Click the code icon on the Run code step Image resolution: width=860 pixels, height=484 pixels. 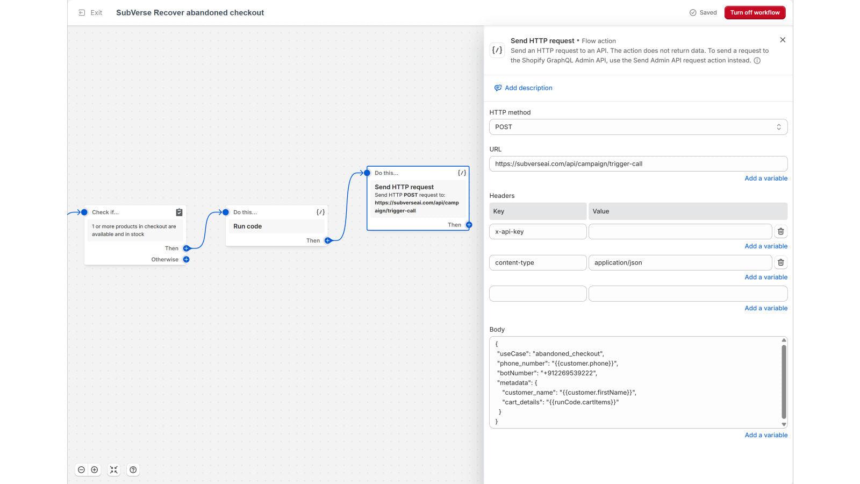tap(320, 212)
